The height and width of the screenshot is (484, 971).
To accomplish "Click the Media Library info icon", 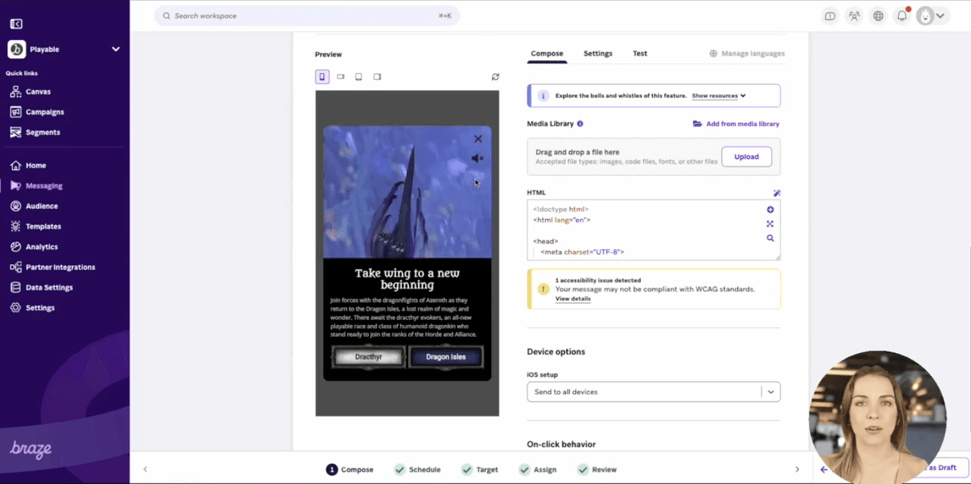I will [580, 124].
